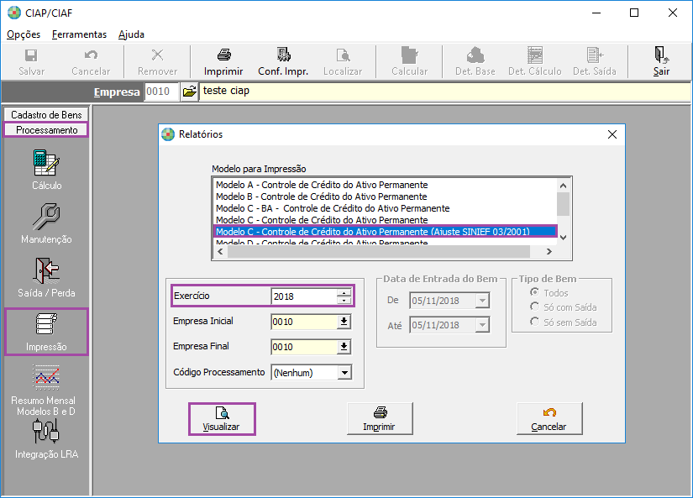Open the Ferramentas menu

click(79, 34)
